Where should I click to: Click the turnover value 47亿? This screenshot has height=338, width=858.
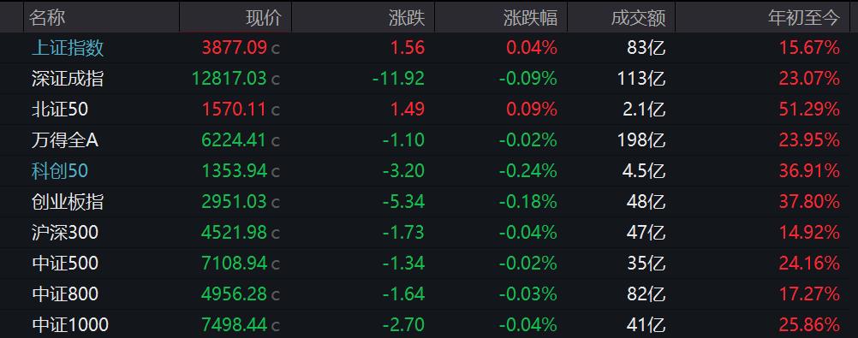[646, 233]
